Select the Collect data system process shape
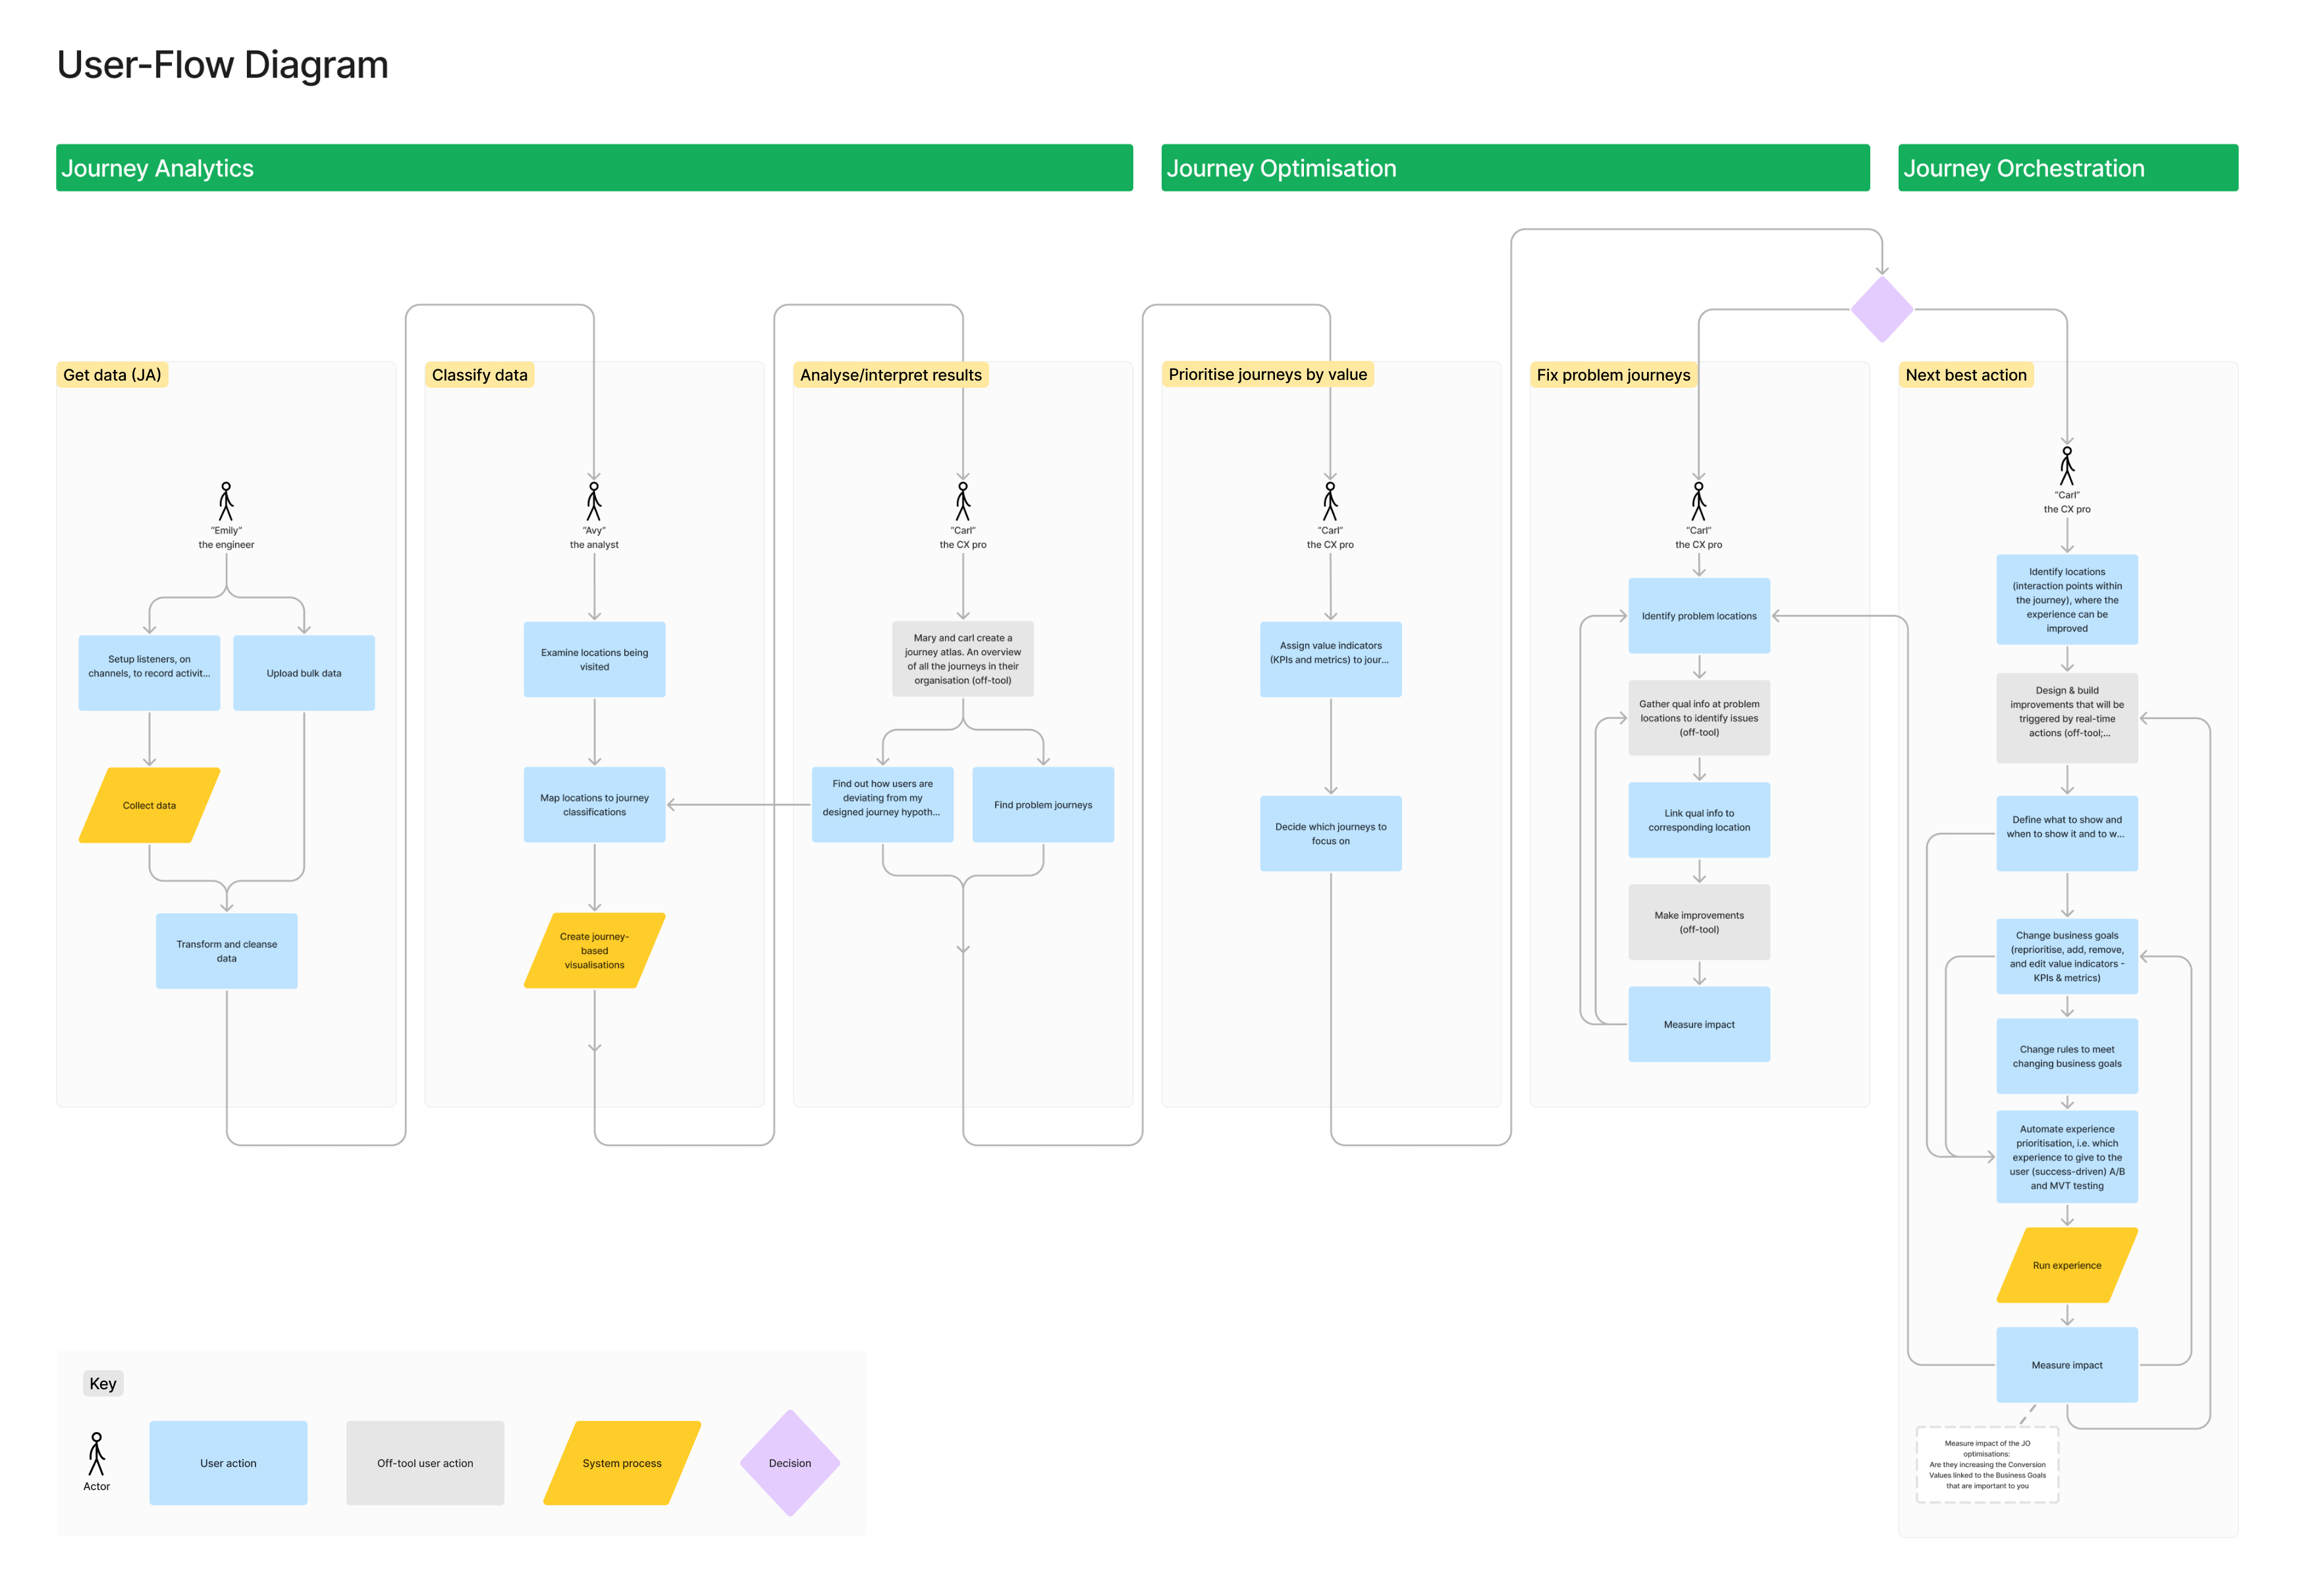This screenshot has width=2297, height=1596. click(149, 805)
